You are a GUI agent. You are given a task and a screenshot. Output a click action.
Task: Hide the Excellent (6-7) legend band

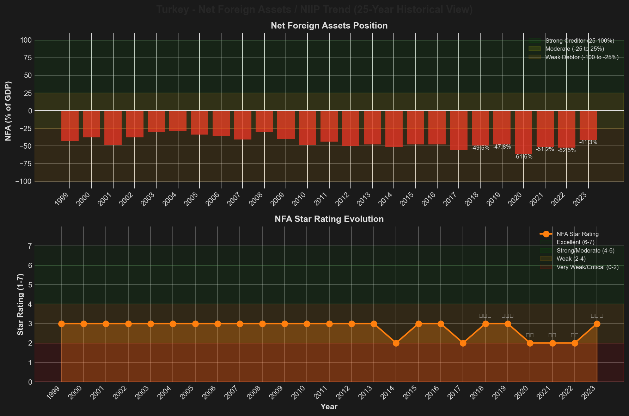click(575, 242)
